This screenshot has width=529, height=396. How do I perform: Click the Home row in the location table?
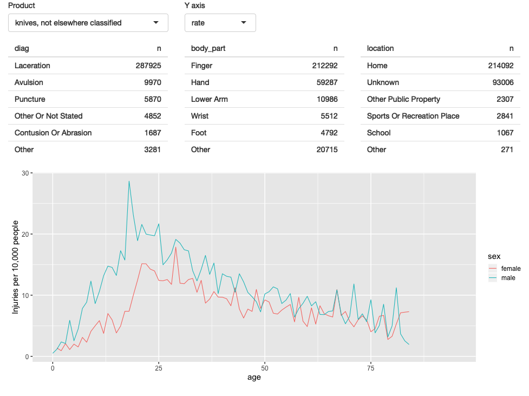tap(377, 66)
